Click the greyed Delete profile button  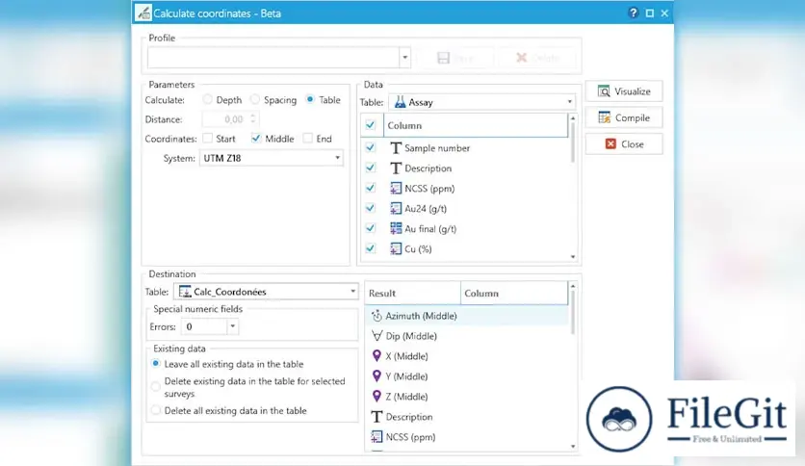537,58
